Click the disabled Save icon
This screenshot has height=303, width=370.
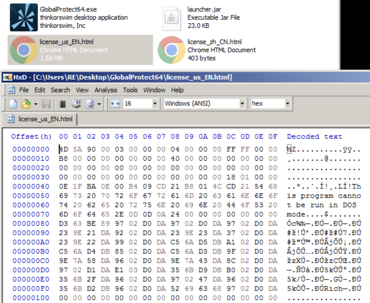tap(46, 103)
